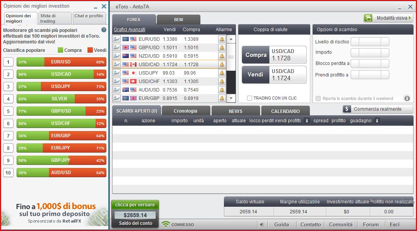Select SILVER bar in Classifica popolare
The height and width of the screenshot is (231, 417).
tap(61, 99)
